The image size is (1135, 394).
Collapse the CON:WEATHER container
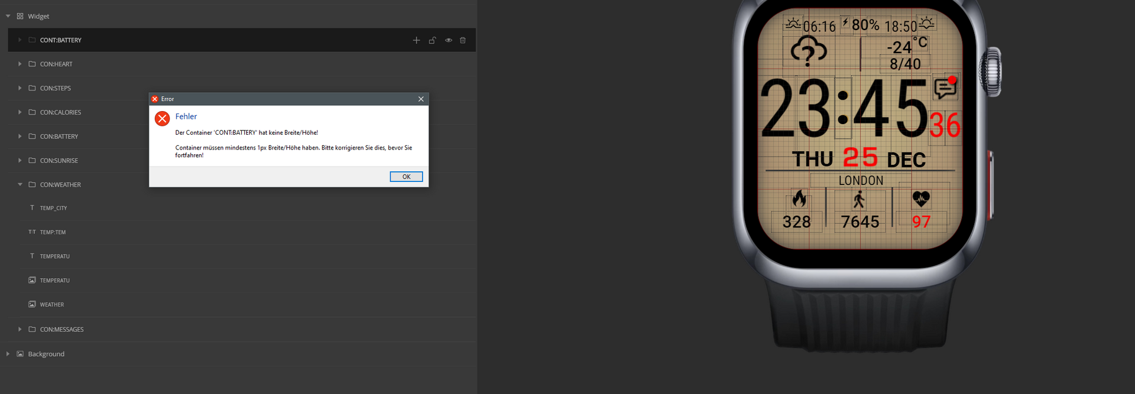20,184
